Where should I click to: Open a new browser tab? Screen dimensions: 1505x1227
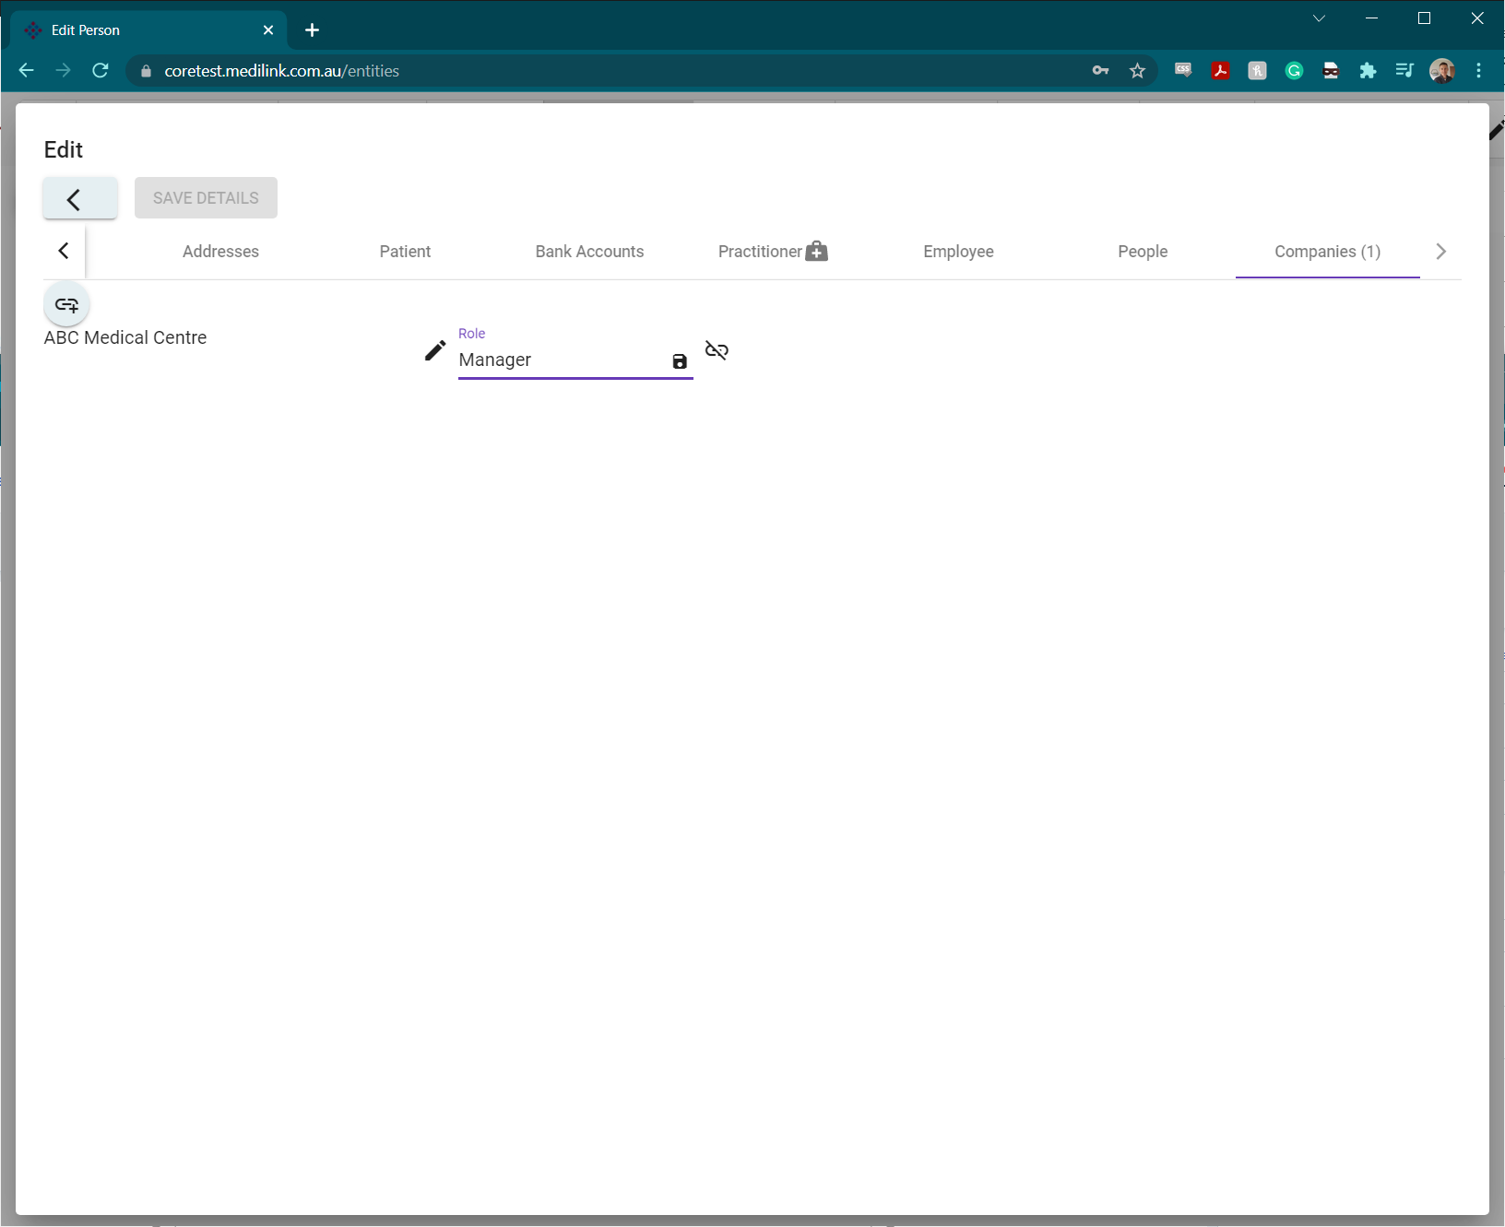(x=312, y=30)
